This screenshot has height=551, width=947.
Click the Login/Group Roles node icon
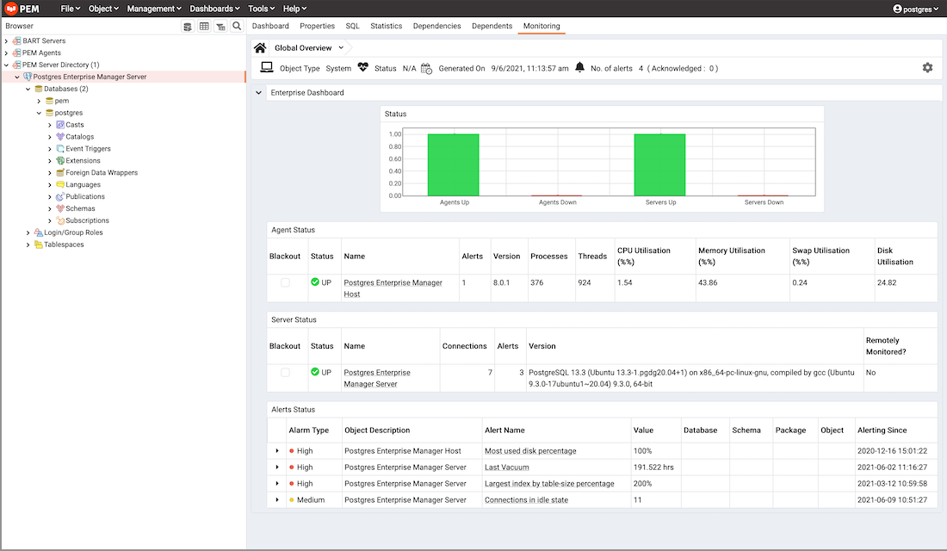pyautogui.click(x=38, y=232)
